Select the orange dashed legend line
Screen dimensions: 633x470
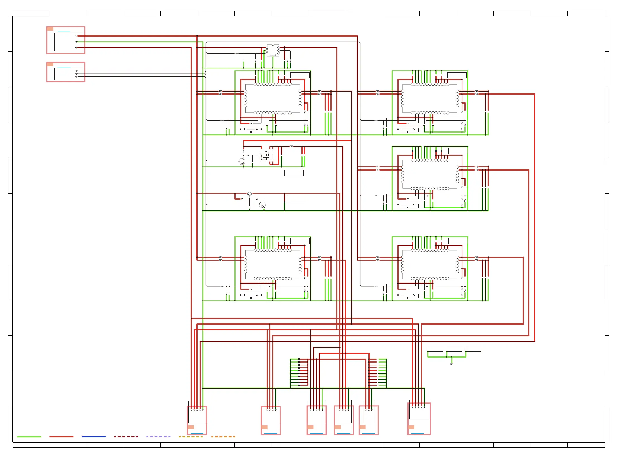(x=223, y=437)
